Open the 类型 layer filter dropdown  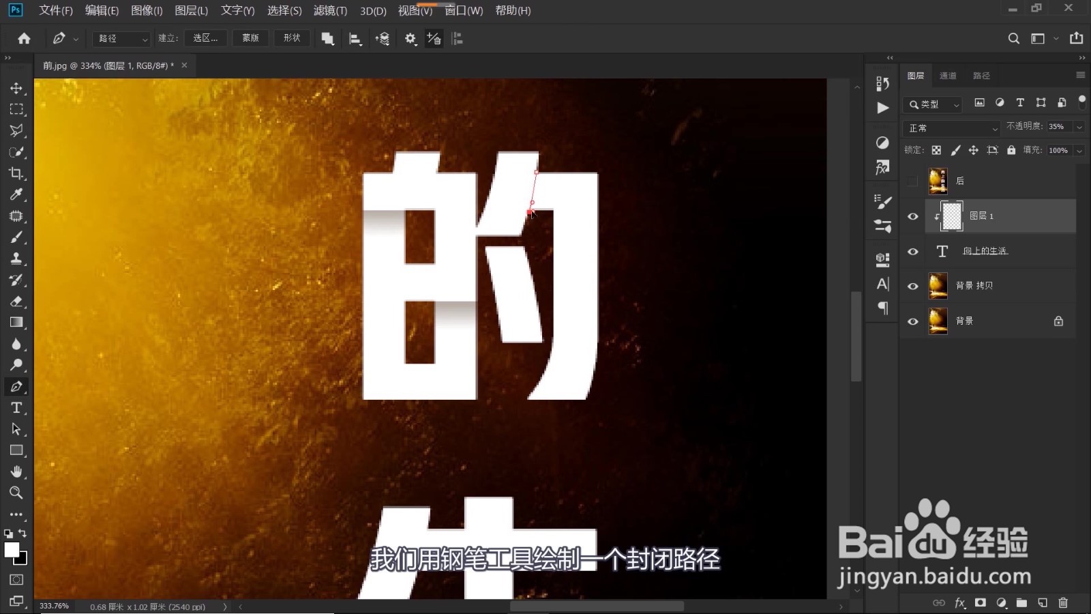(x=933, y=104)
